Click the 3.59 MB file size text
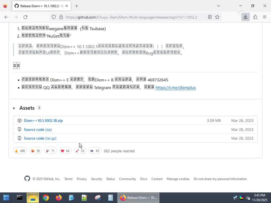Screen dimensions: 271x203 [x=214, y=121]
